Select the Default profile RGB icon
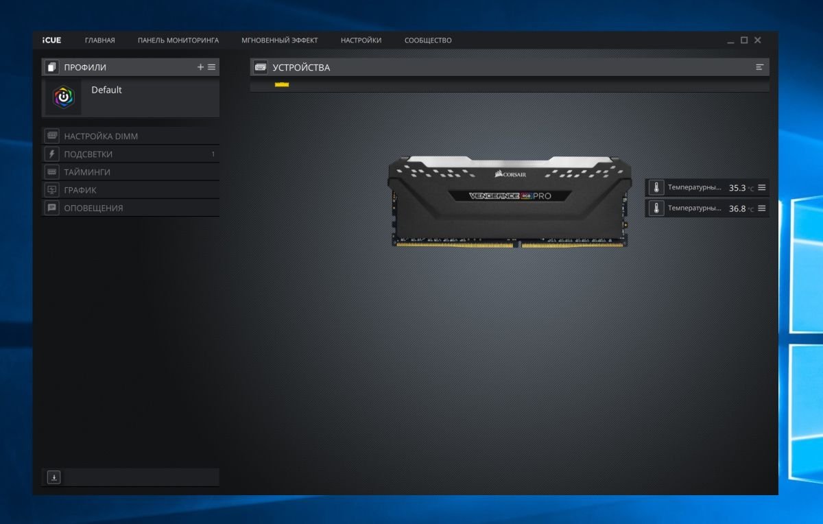The width and height of the screenshot is (823, 524). 64,97
